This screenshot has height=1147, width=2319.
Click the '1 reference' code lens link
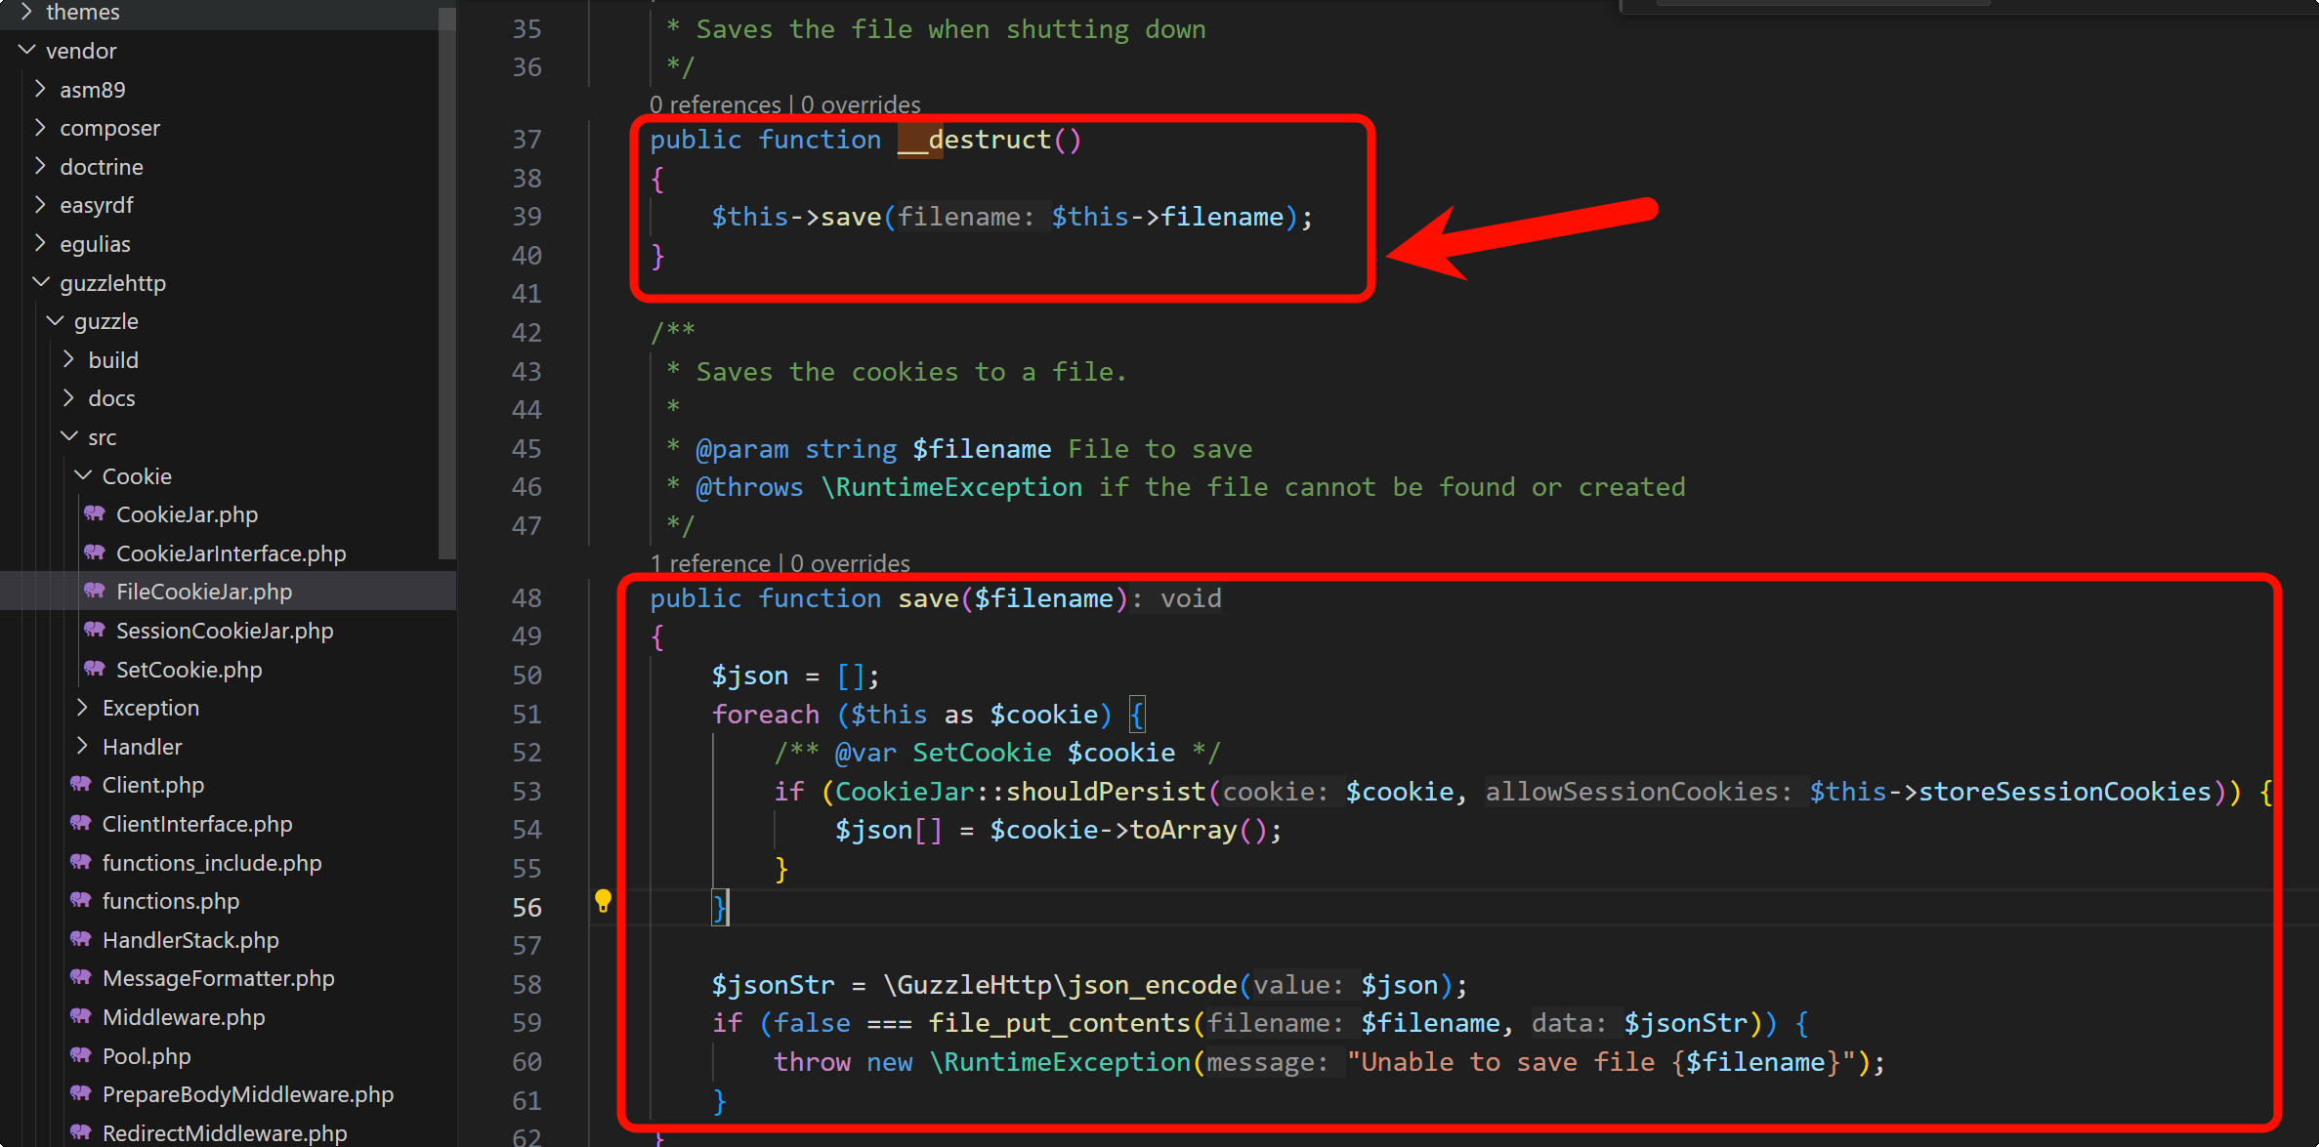coord(711,563)
